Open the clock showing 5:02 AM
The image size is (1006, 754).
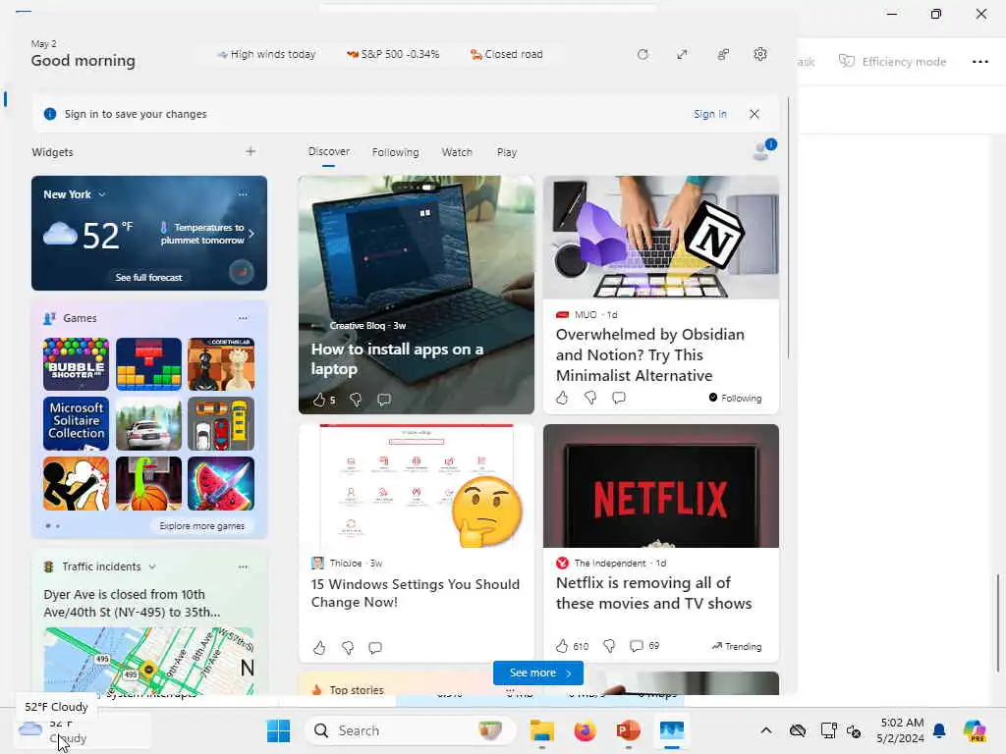(x=901, y=730)
